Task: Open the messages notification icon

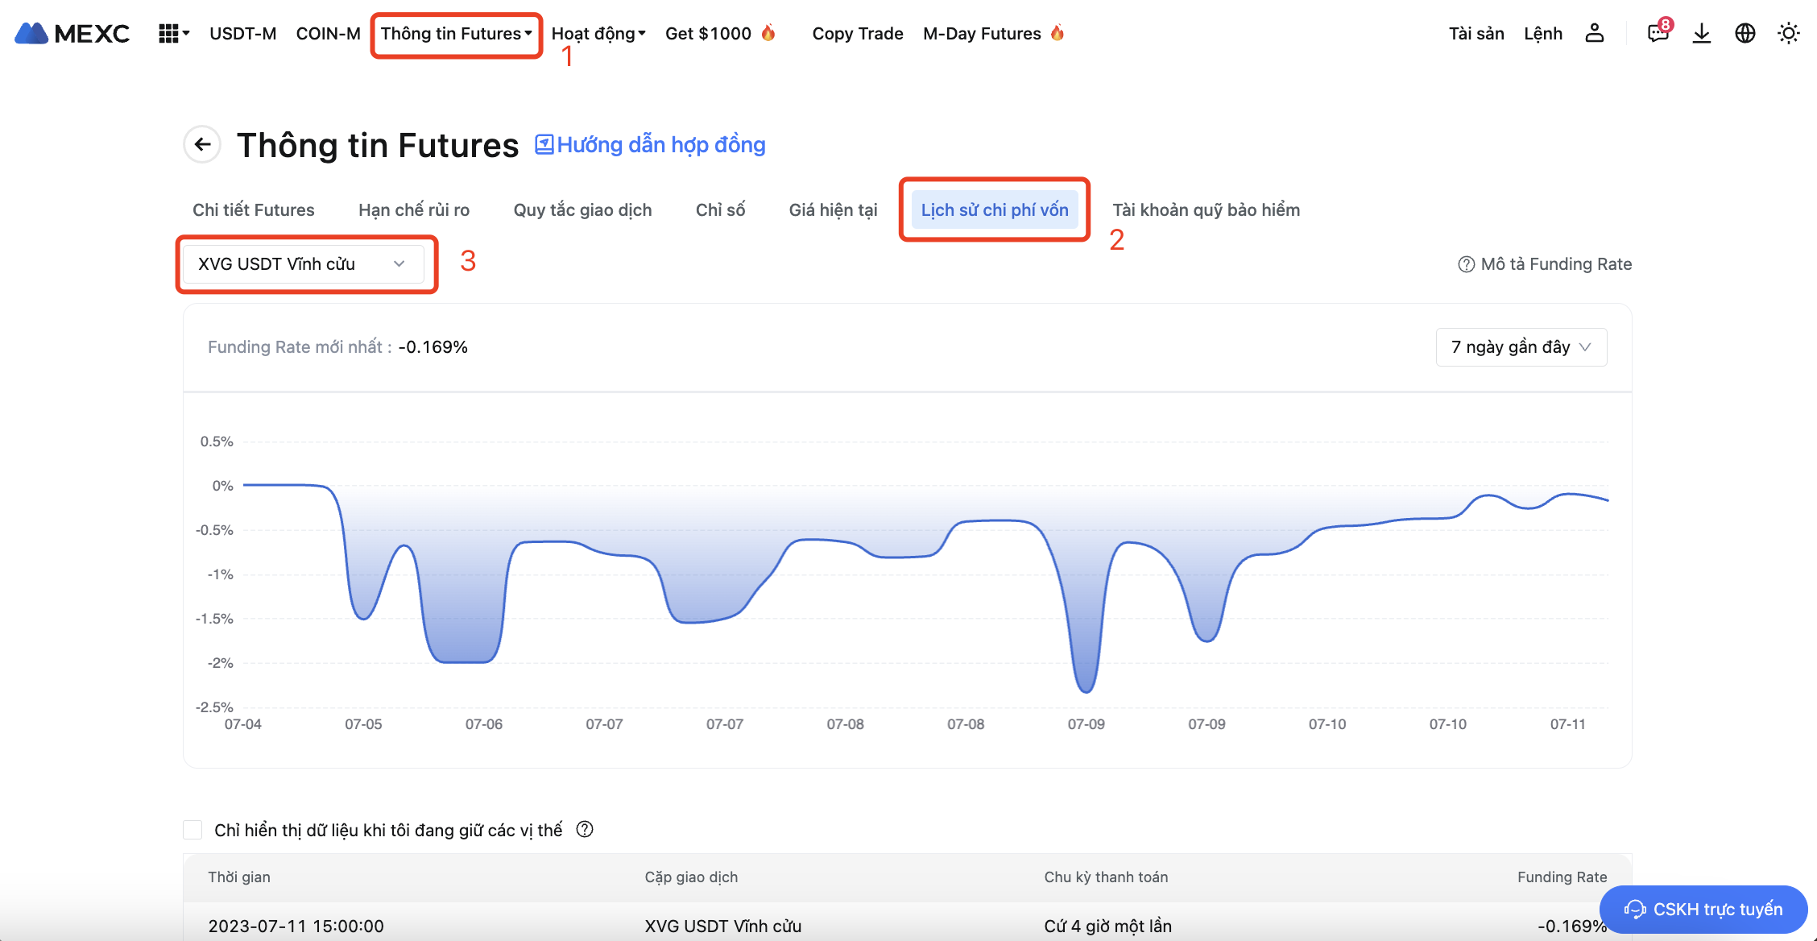Action: pos(1658,33)
